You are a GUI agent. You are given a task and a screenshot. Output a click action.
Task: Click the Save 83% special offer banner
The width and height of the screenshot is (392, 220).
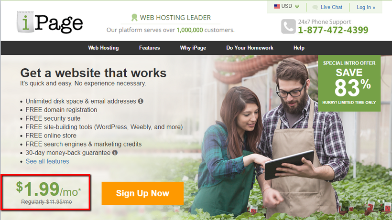pos(349,84)
